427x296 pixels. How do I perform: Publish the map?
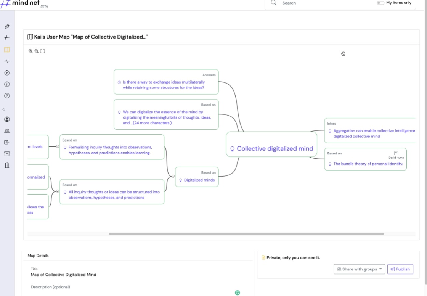(400, 269)
